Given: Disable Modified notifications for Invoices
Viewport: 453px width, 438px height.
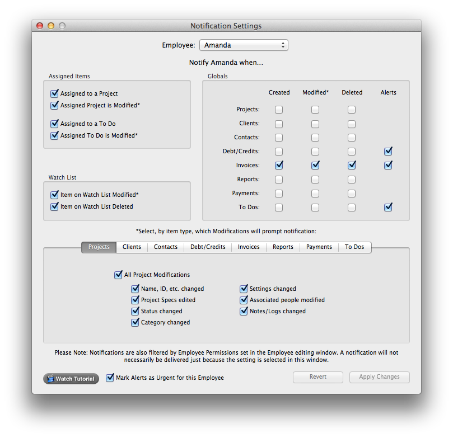Looking at the screenshot, I should 315,165.
